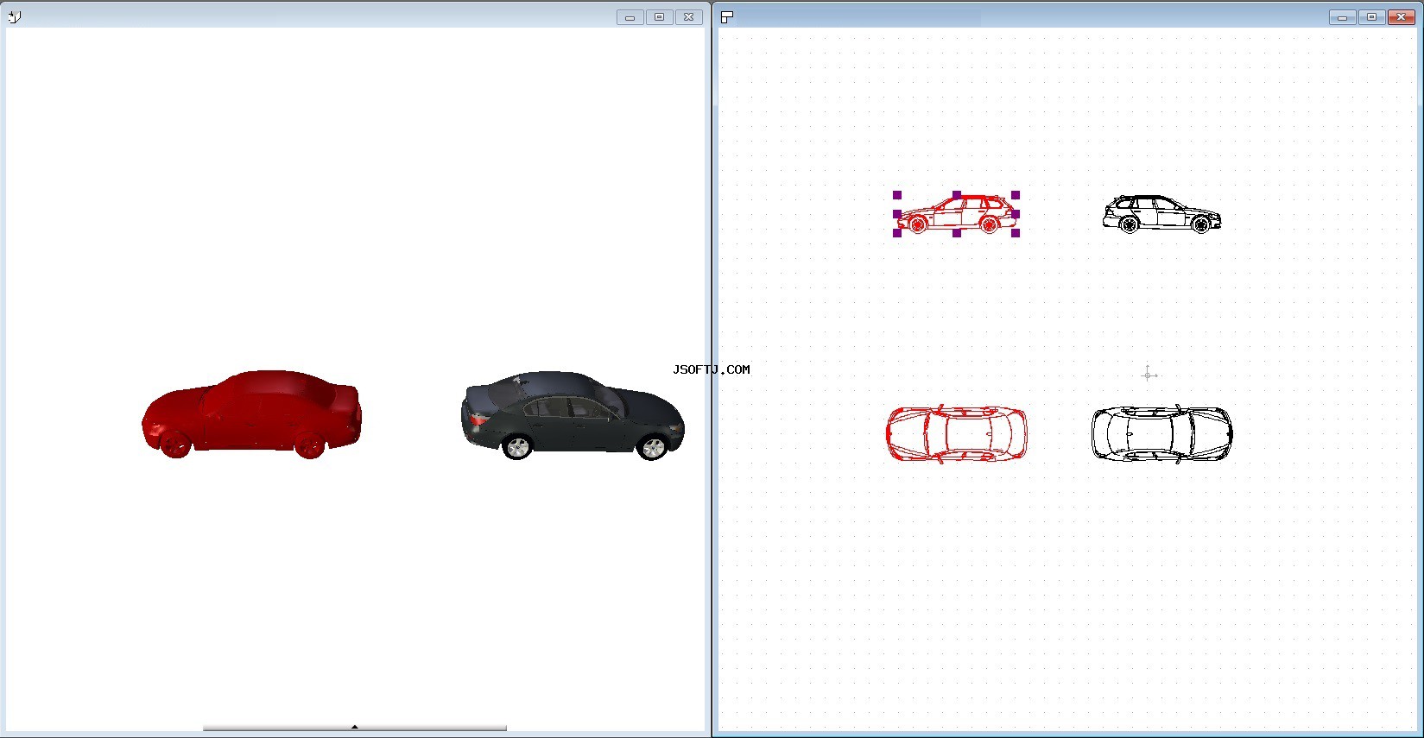Restore down the 3D view window

[x=659, y=17]
